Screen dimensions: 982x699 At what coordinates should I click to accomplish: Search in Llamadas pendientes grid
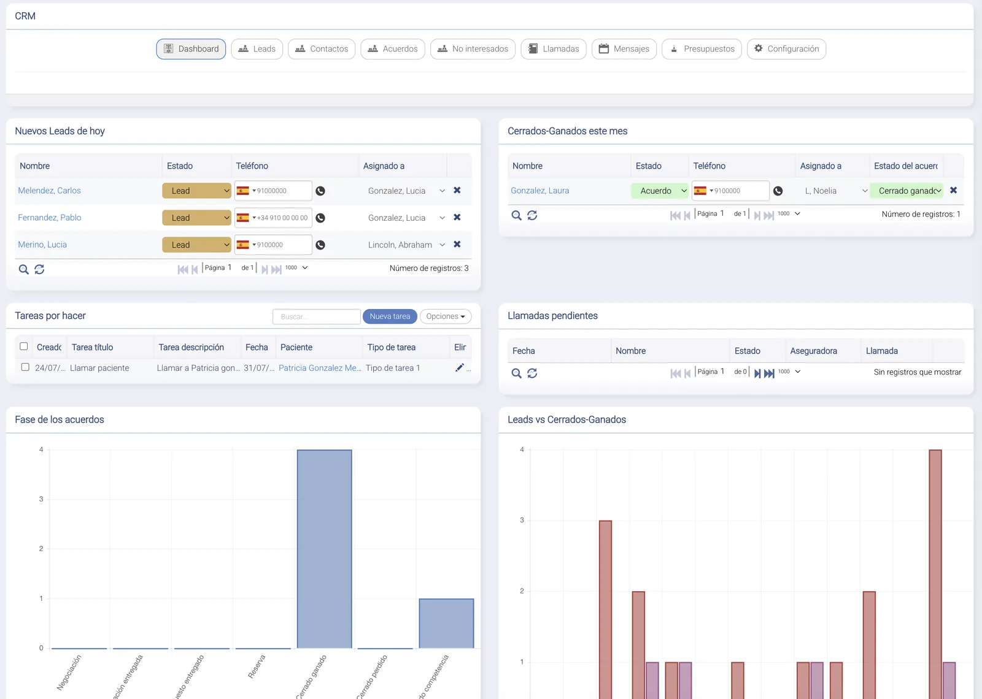516,373
